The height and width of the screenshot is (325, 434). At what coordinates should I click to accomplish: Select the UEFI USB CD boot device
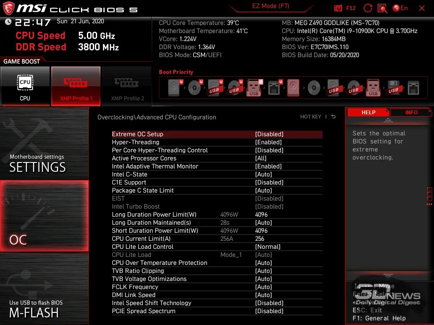click(x=235, y=88)
